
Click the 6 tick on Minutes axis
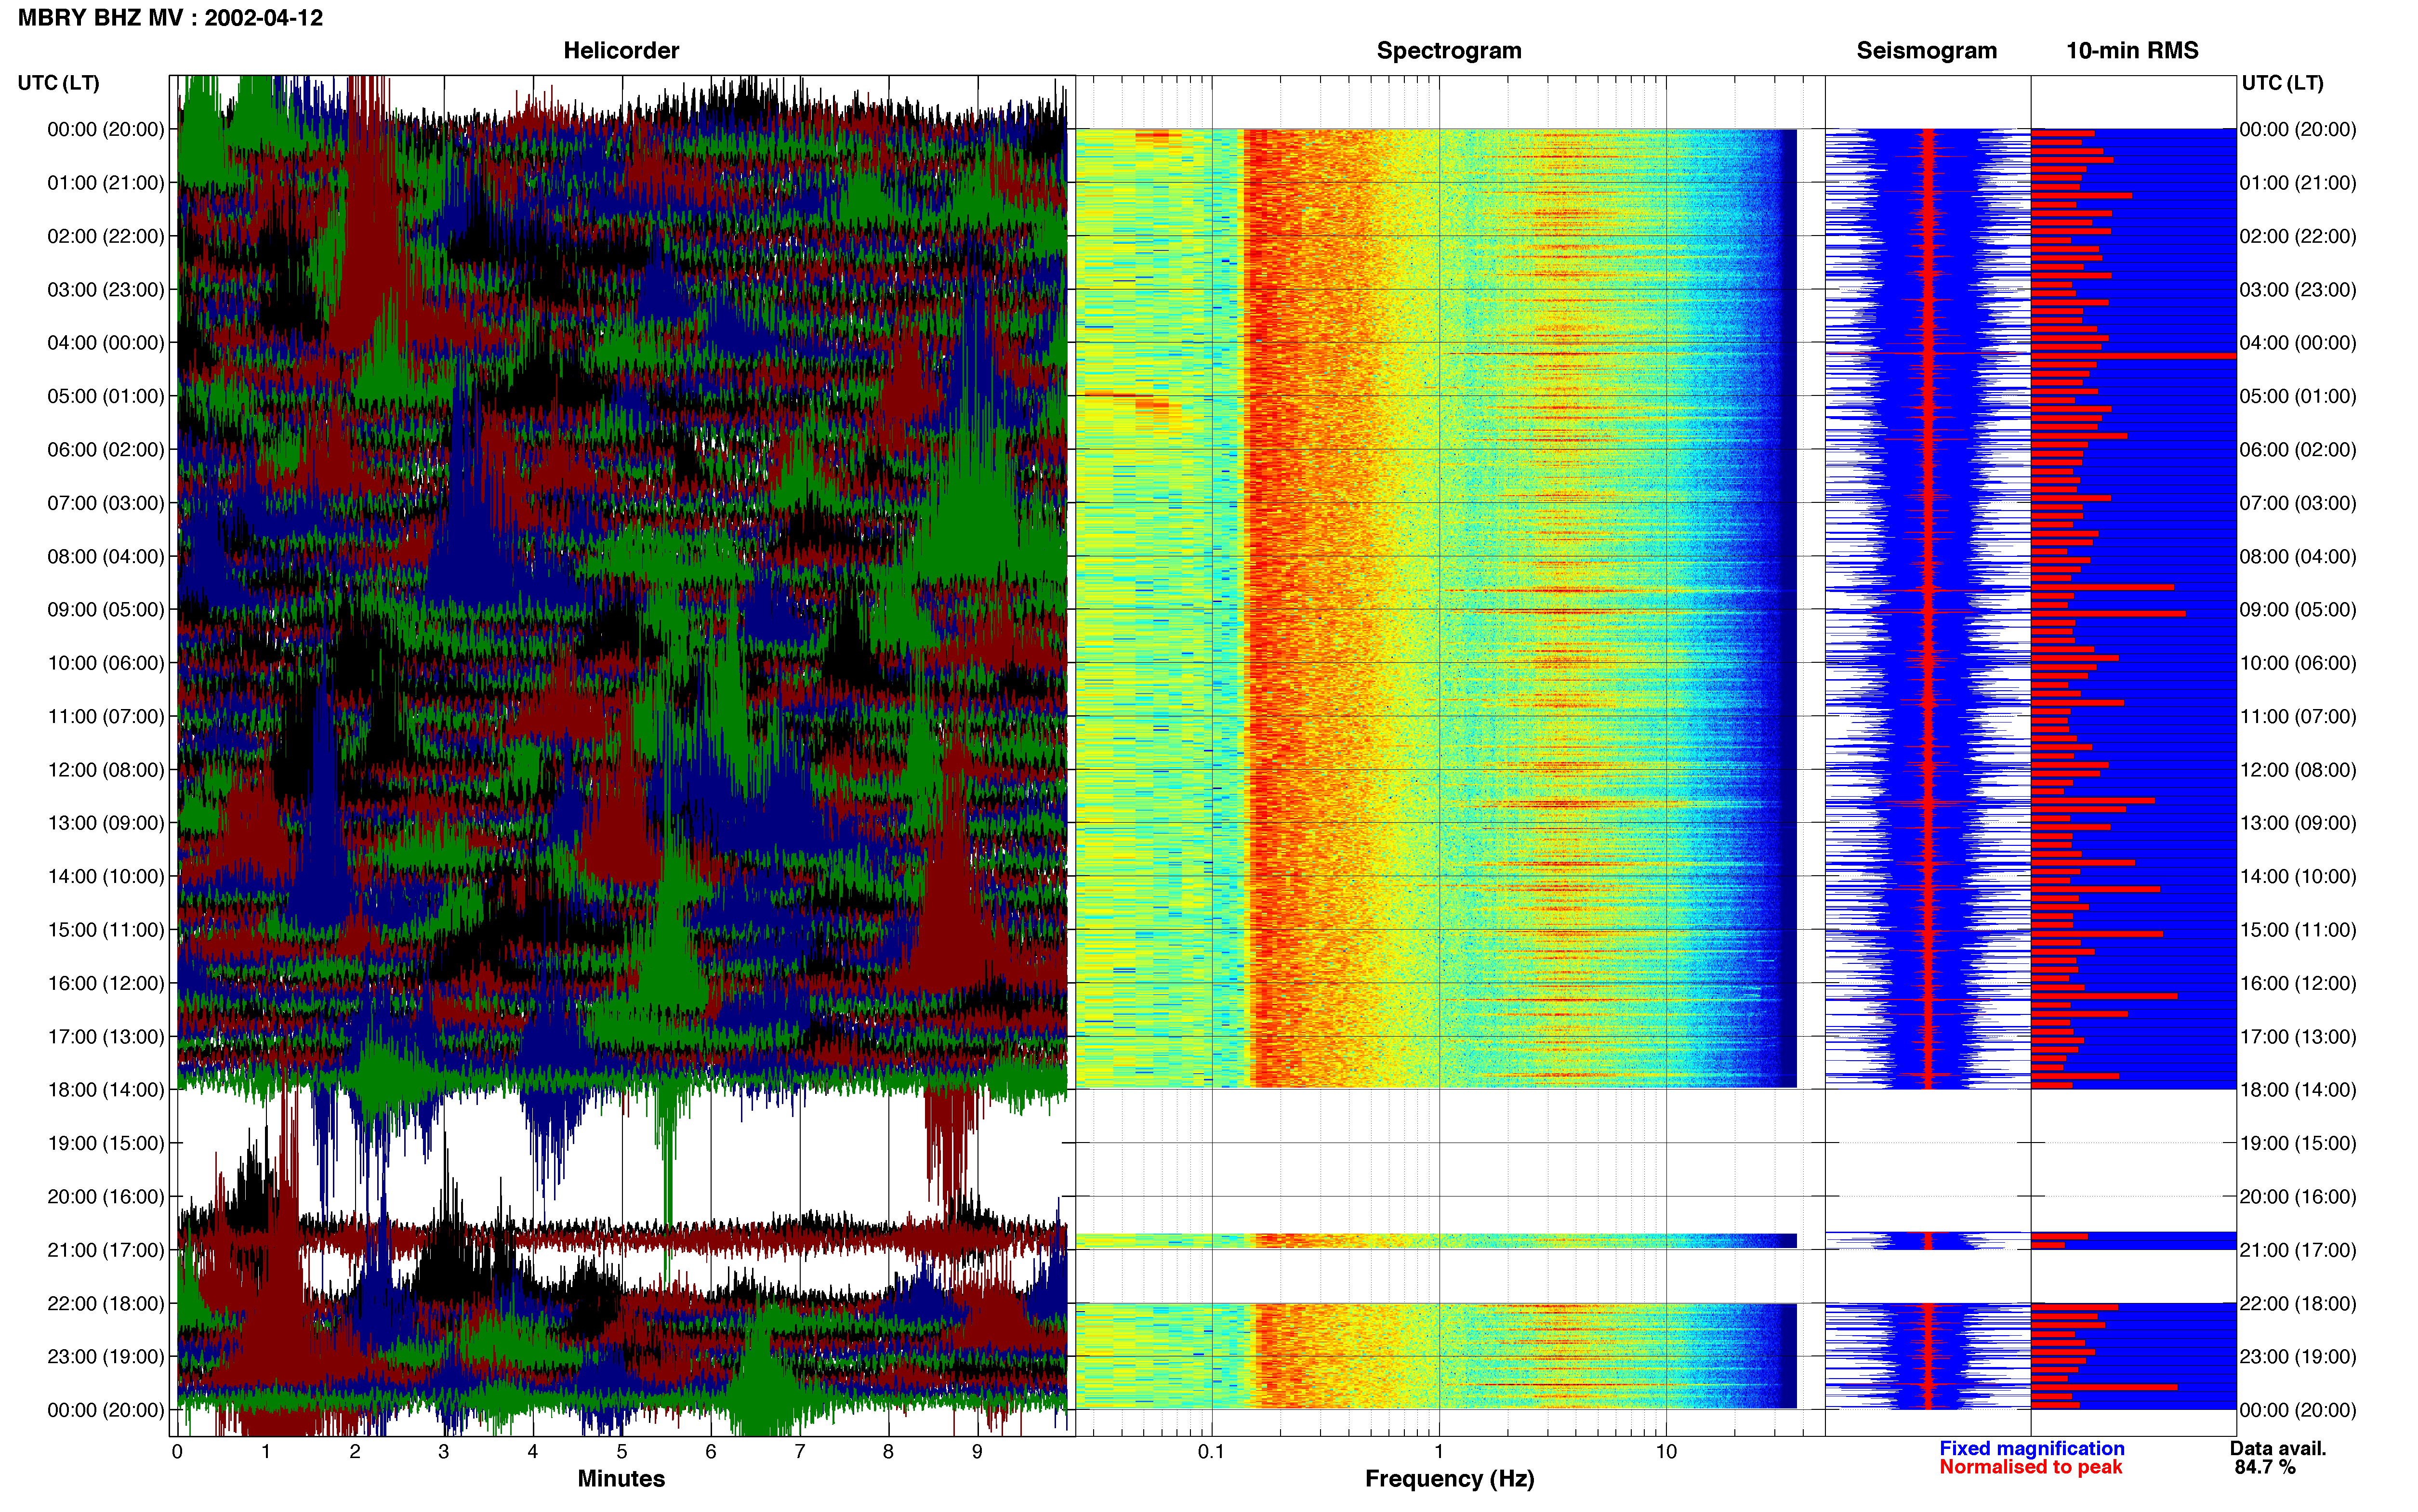pos(711,1452)
